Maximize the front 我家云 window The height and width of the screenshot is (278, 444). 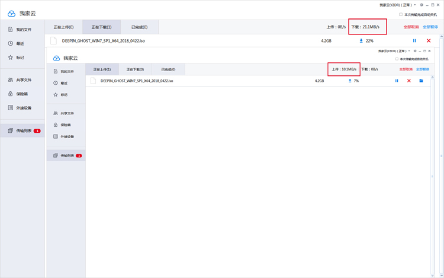(x=424, y=51)
